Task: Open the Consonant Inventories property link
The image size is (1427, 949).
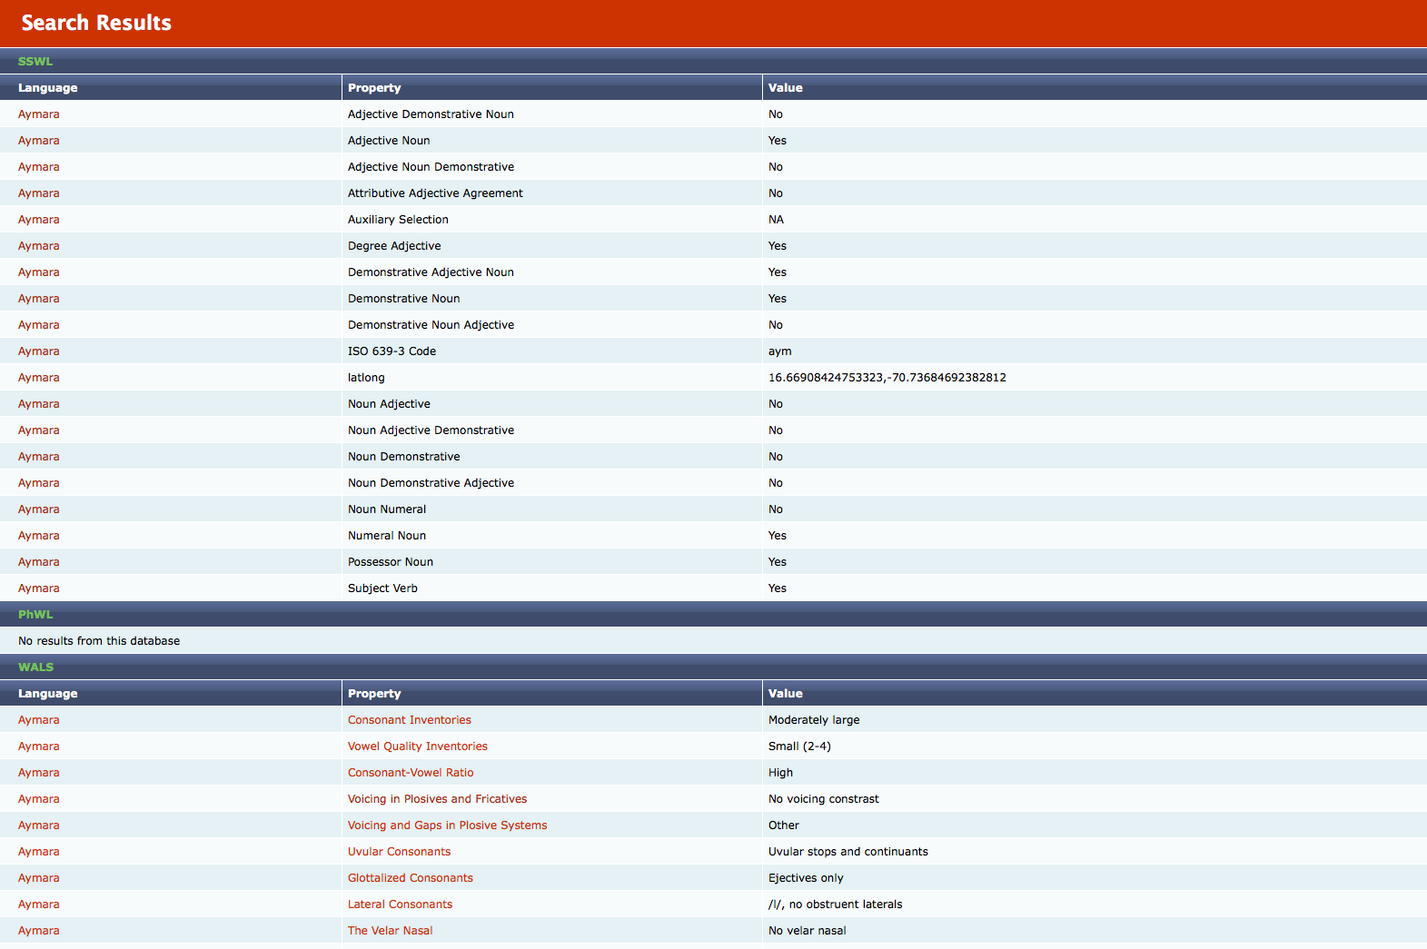Action: (x=409, y=720)
